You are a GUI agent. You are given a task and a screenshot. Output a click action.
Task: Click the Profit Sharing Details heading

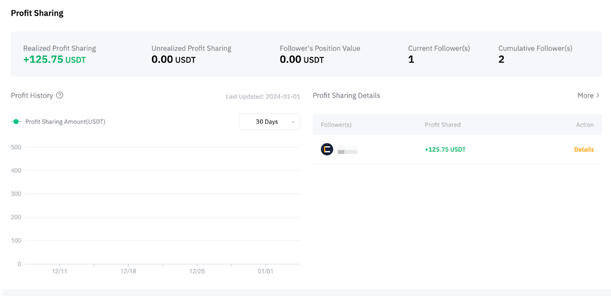[x=346, y=96]
